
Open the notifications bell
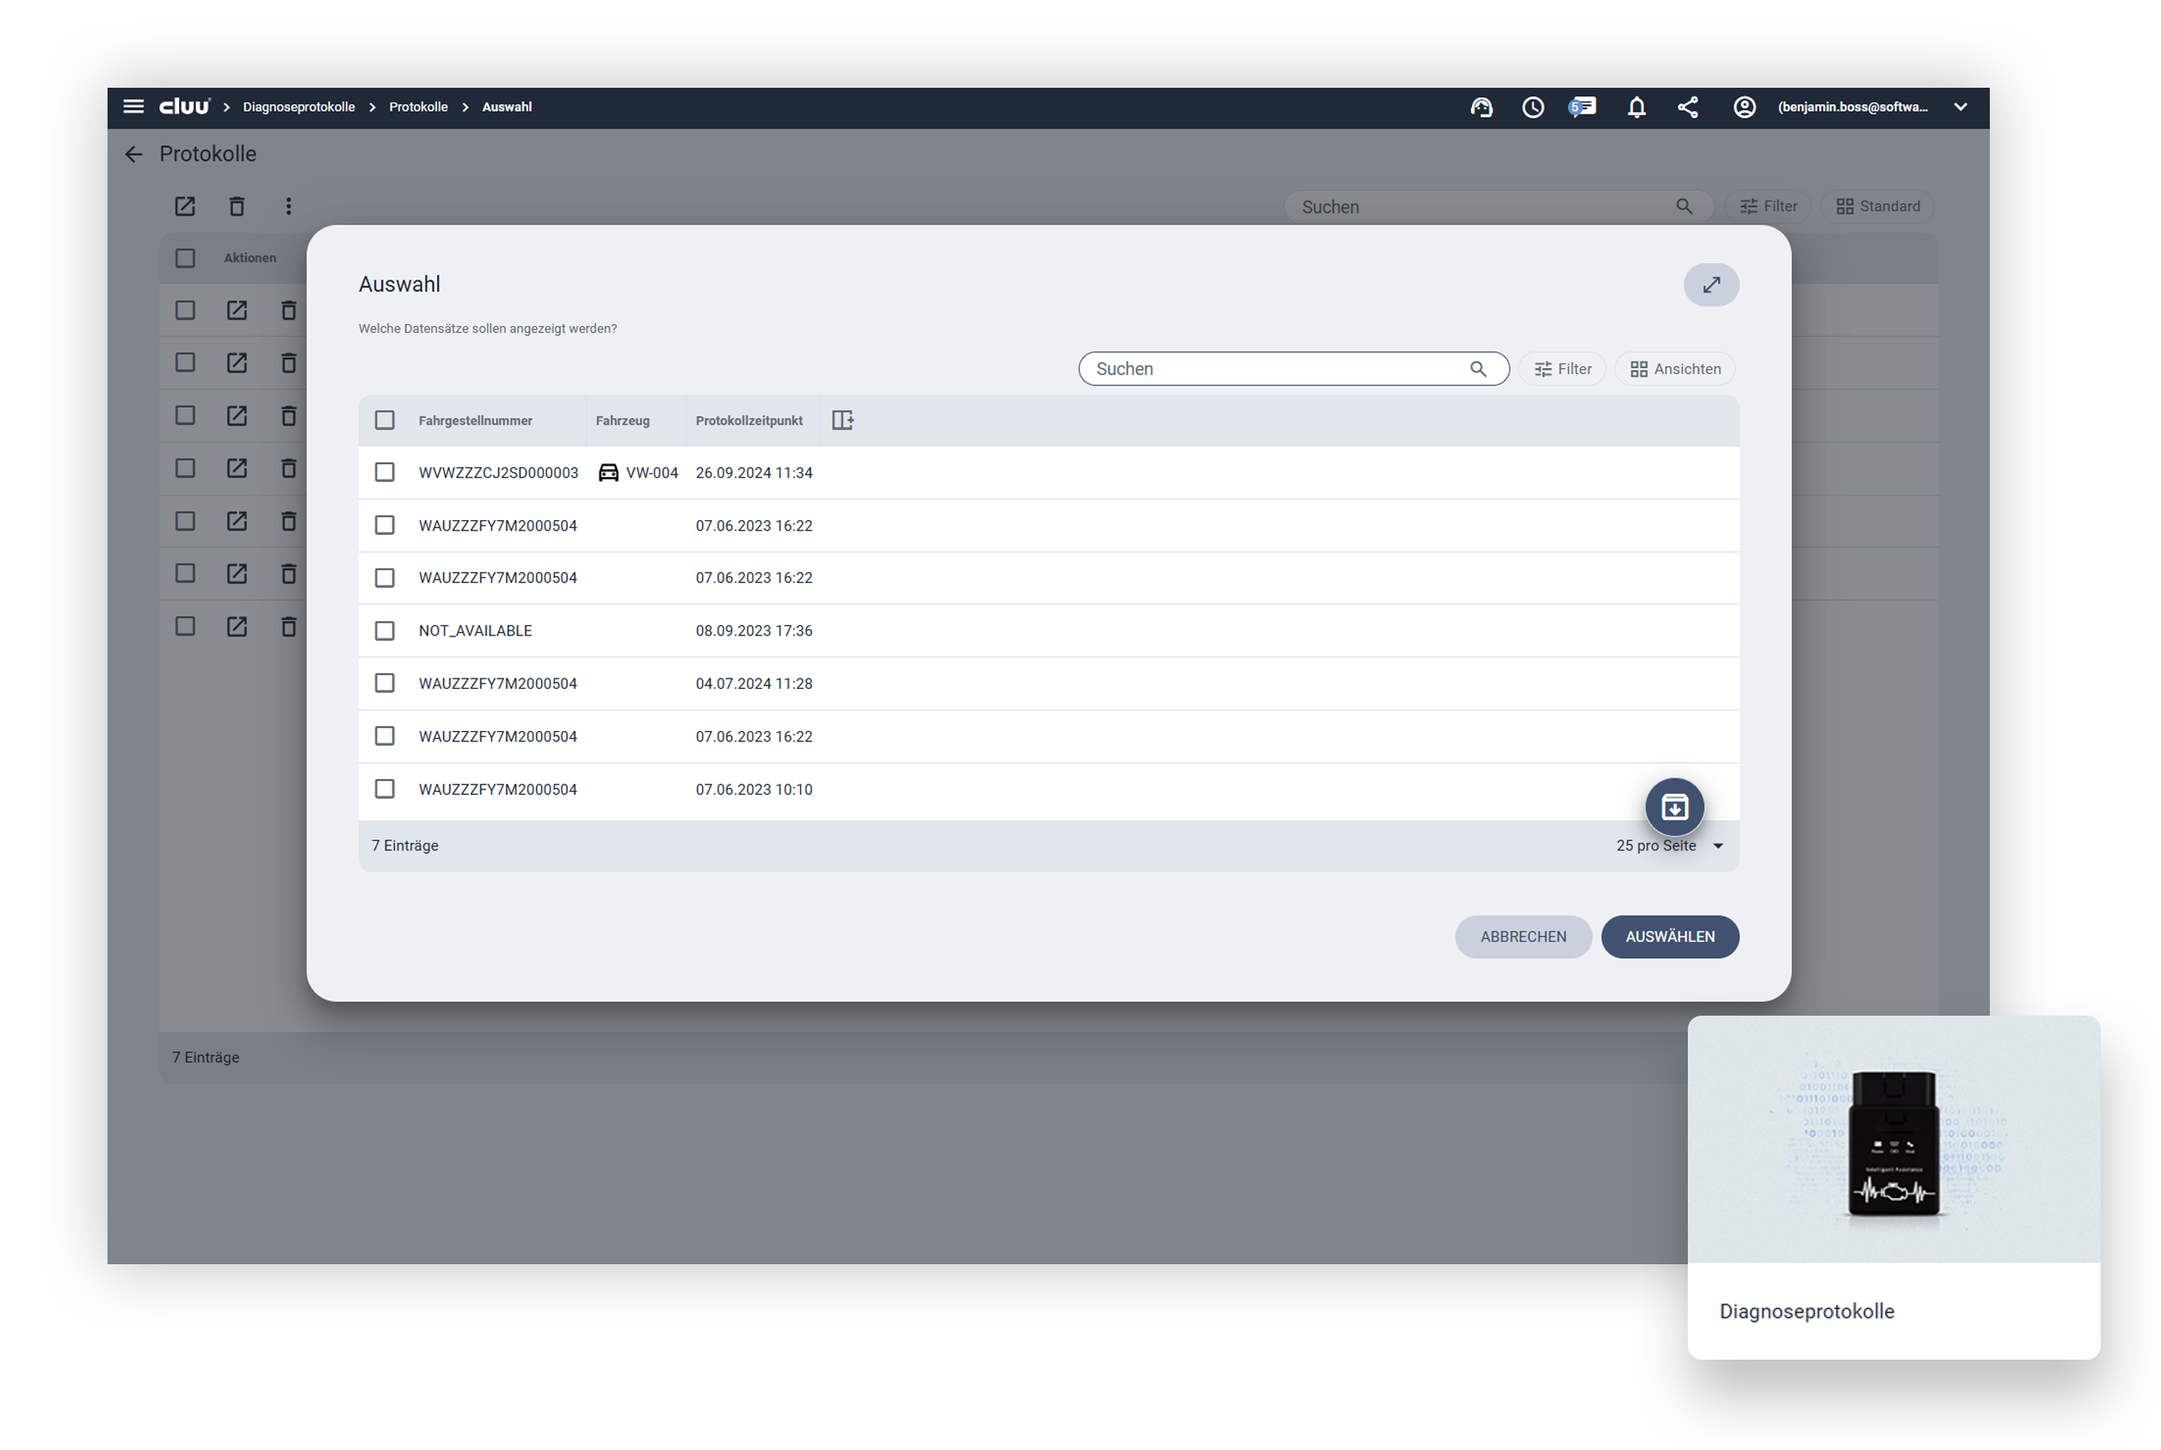pos(1635,108)
